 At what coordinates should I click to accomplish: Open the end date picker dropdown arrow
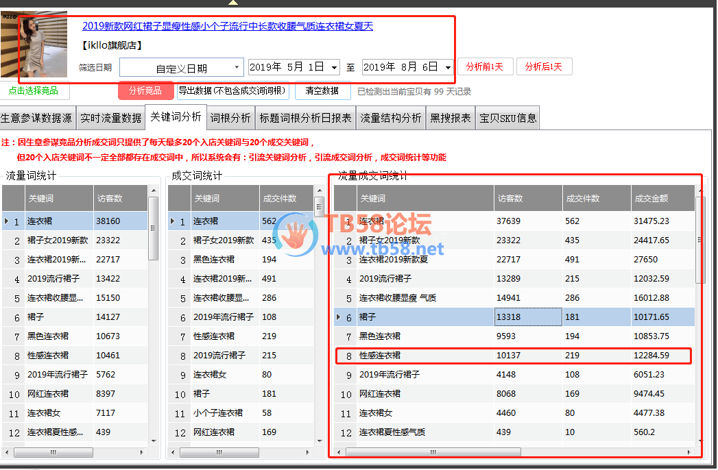(448, 67)
